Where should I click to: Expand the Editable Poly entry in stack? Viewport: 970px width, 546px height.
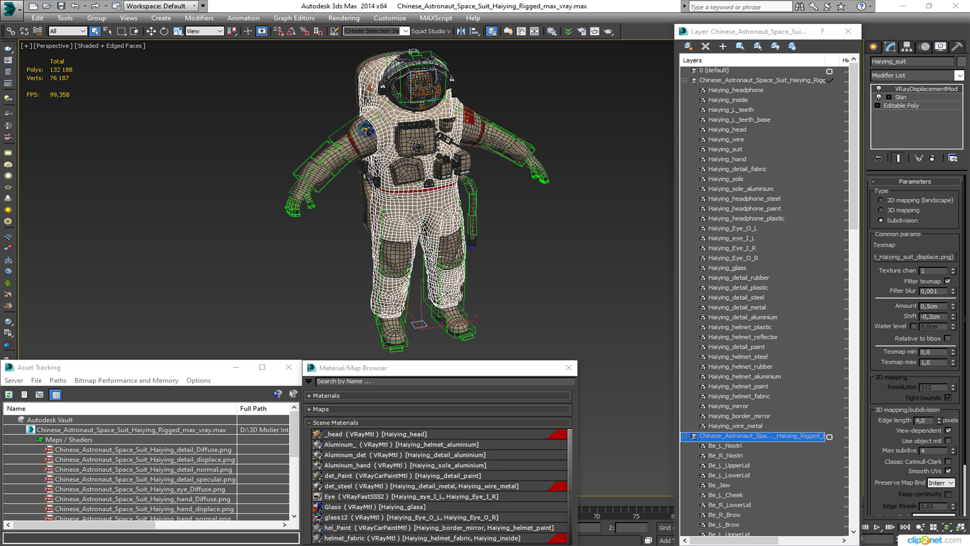coord(878,106)
